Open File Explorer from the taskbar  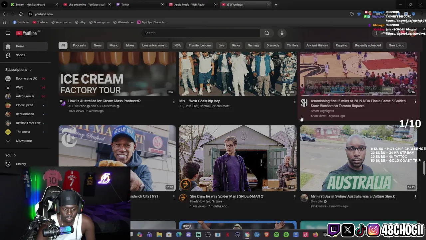coord(159,235)
